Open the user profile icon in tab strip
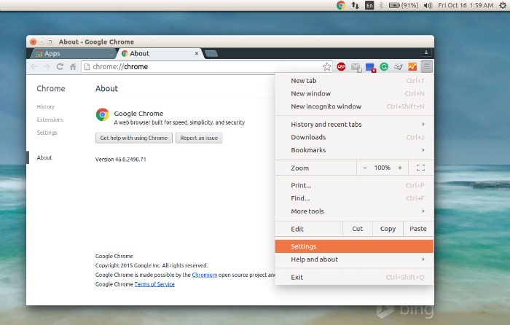 click(425, 52)
